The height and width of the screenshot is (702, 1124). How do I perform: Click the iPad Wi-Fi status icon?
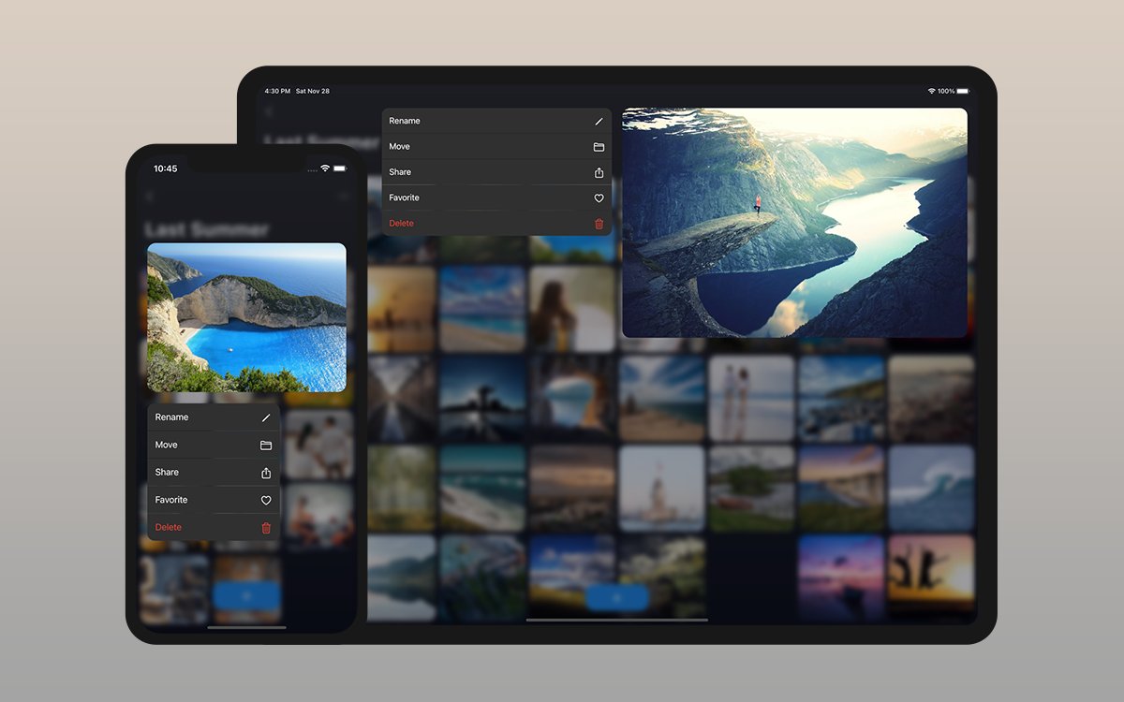932,91
